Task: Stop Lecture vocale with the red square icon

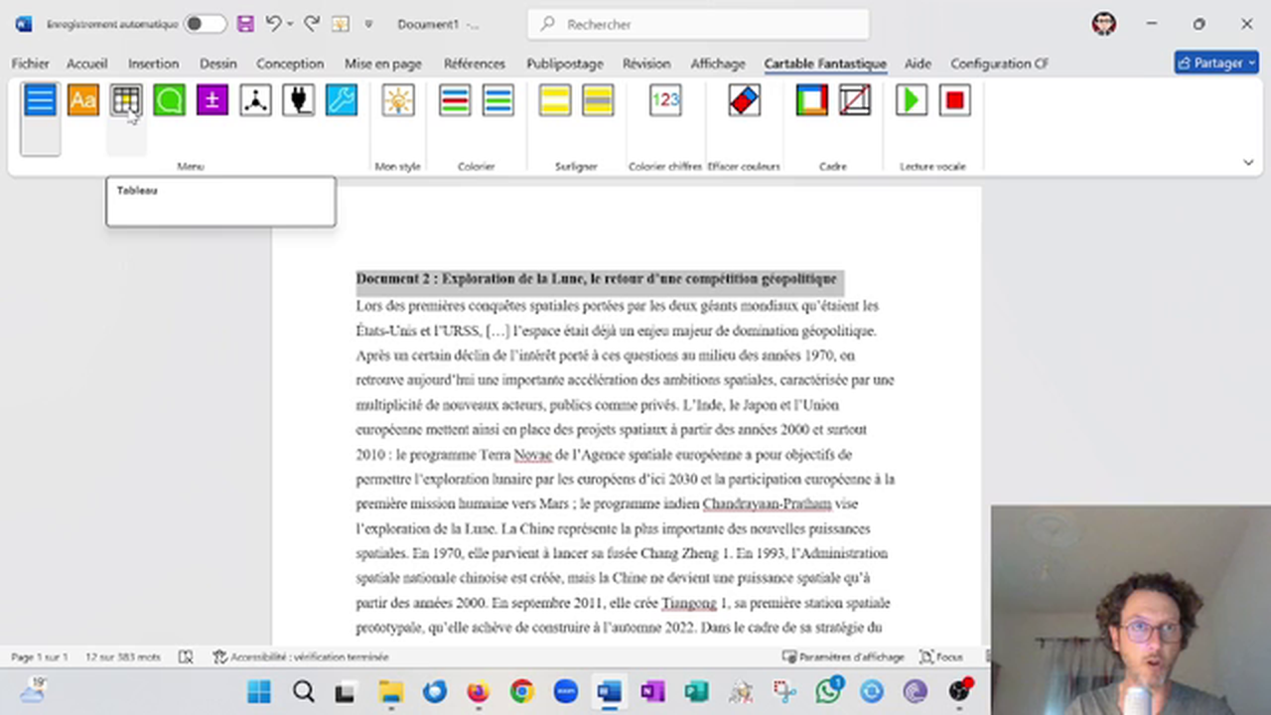Action: [x=952, y=99]
